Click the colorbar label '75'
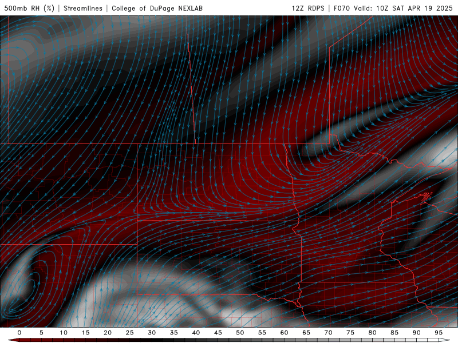 350,333
